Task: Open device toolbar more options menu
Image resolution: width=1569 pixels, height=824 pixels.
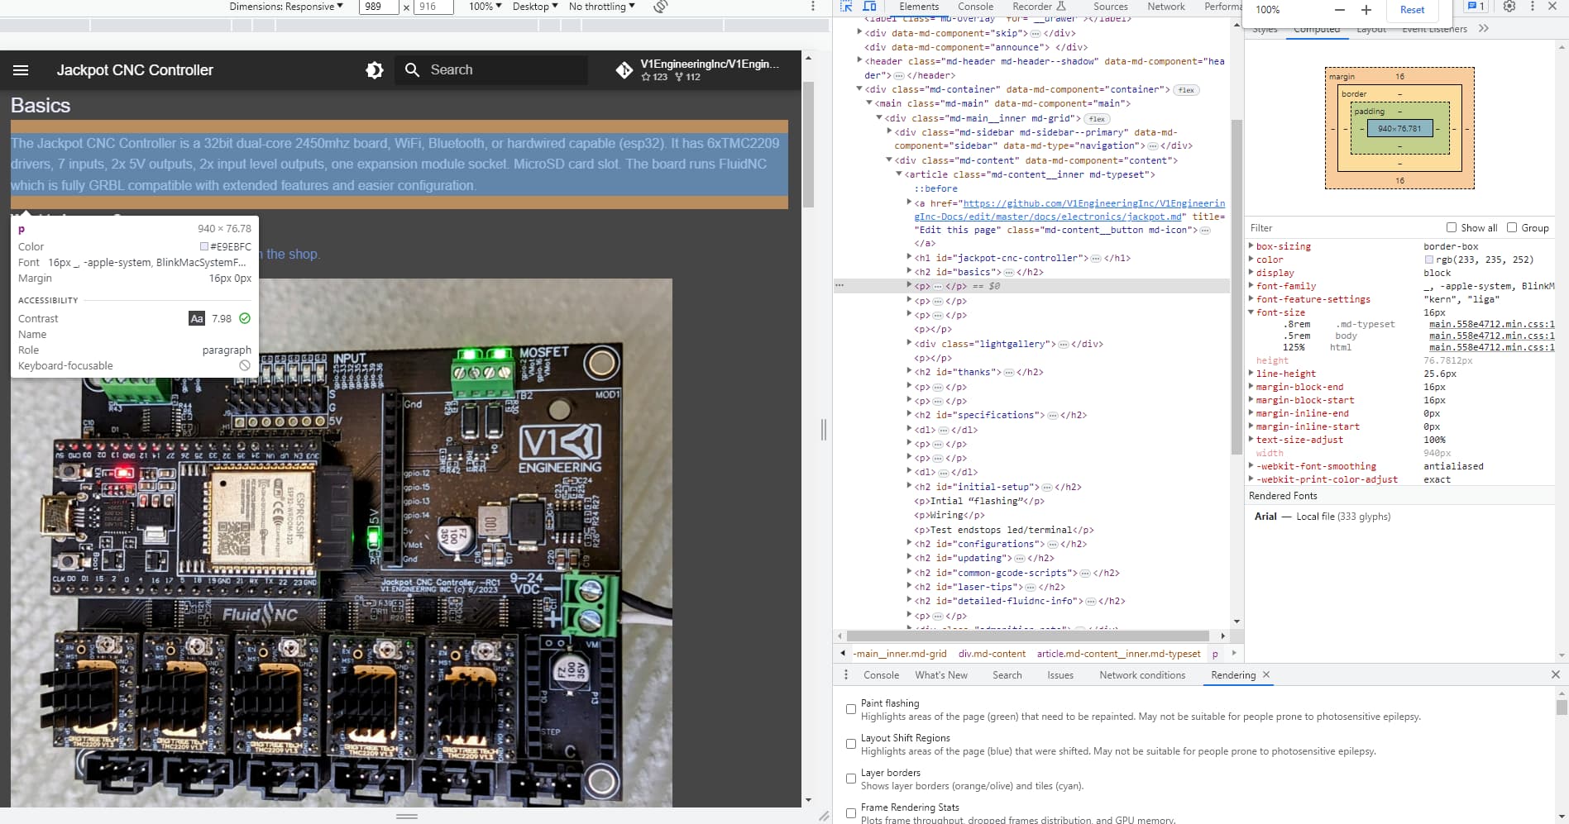Action: click(x=813, y=7)
